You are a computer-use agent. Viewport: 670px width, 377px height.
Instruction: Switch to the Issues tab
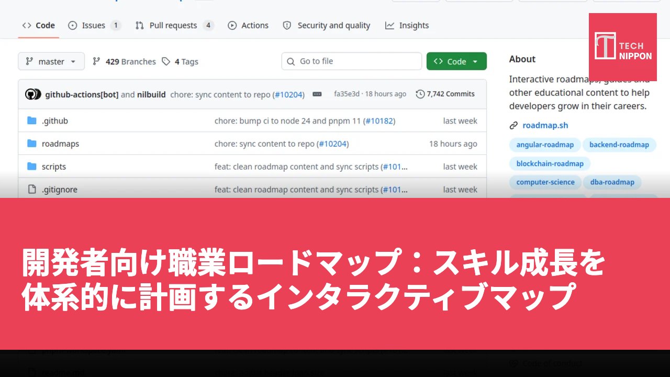tap(95, 25)
